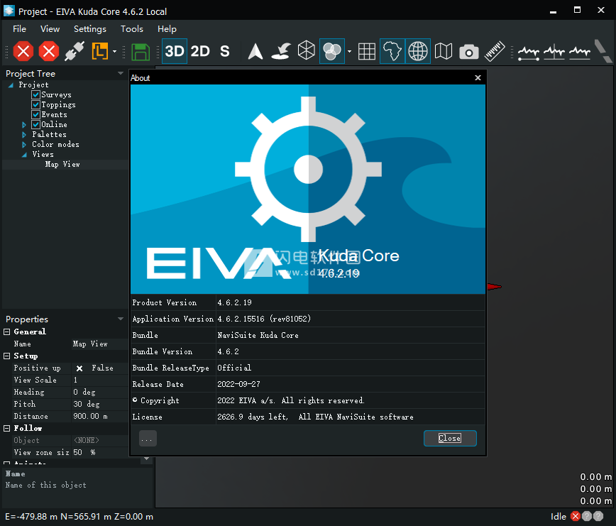Image resolution: width=616 pixels, height=526 pixels.
Task: Collapse the Follow properties section
Action: click(x=6, y=428)
